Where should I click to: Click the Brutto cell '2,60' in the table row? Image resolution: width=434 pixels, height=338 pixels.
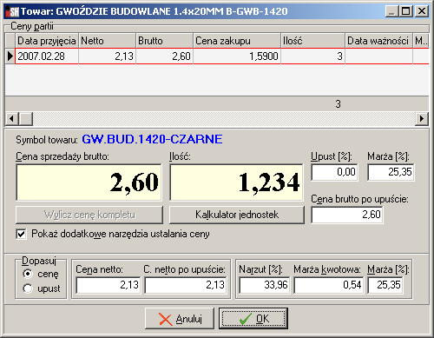164,56
